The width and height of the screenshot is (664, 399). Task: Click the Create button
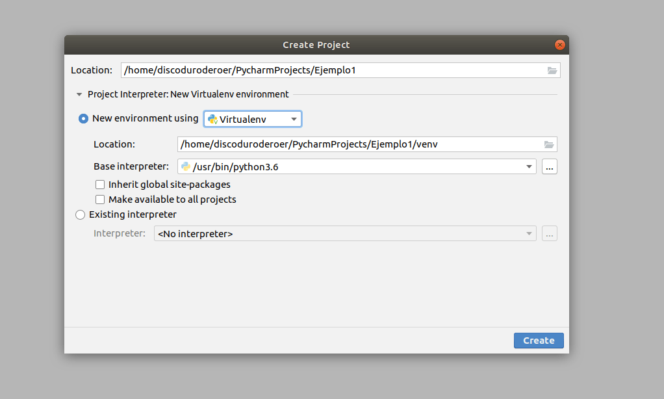[x=539, y=341]
